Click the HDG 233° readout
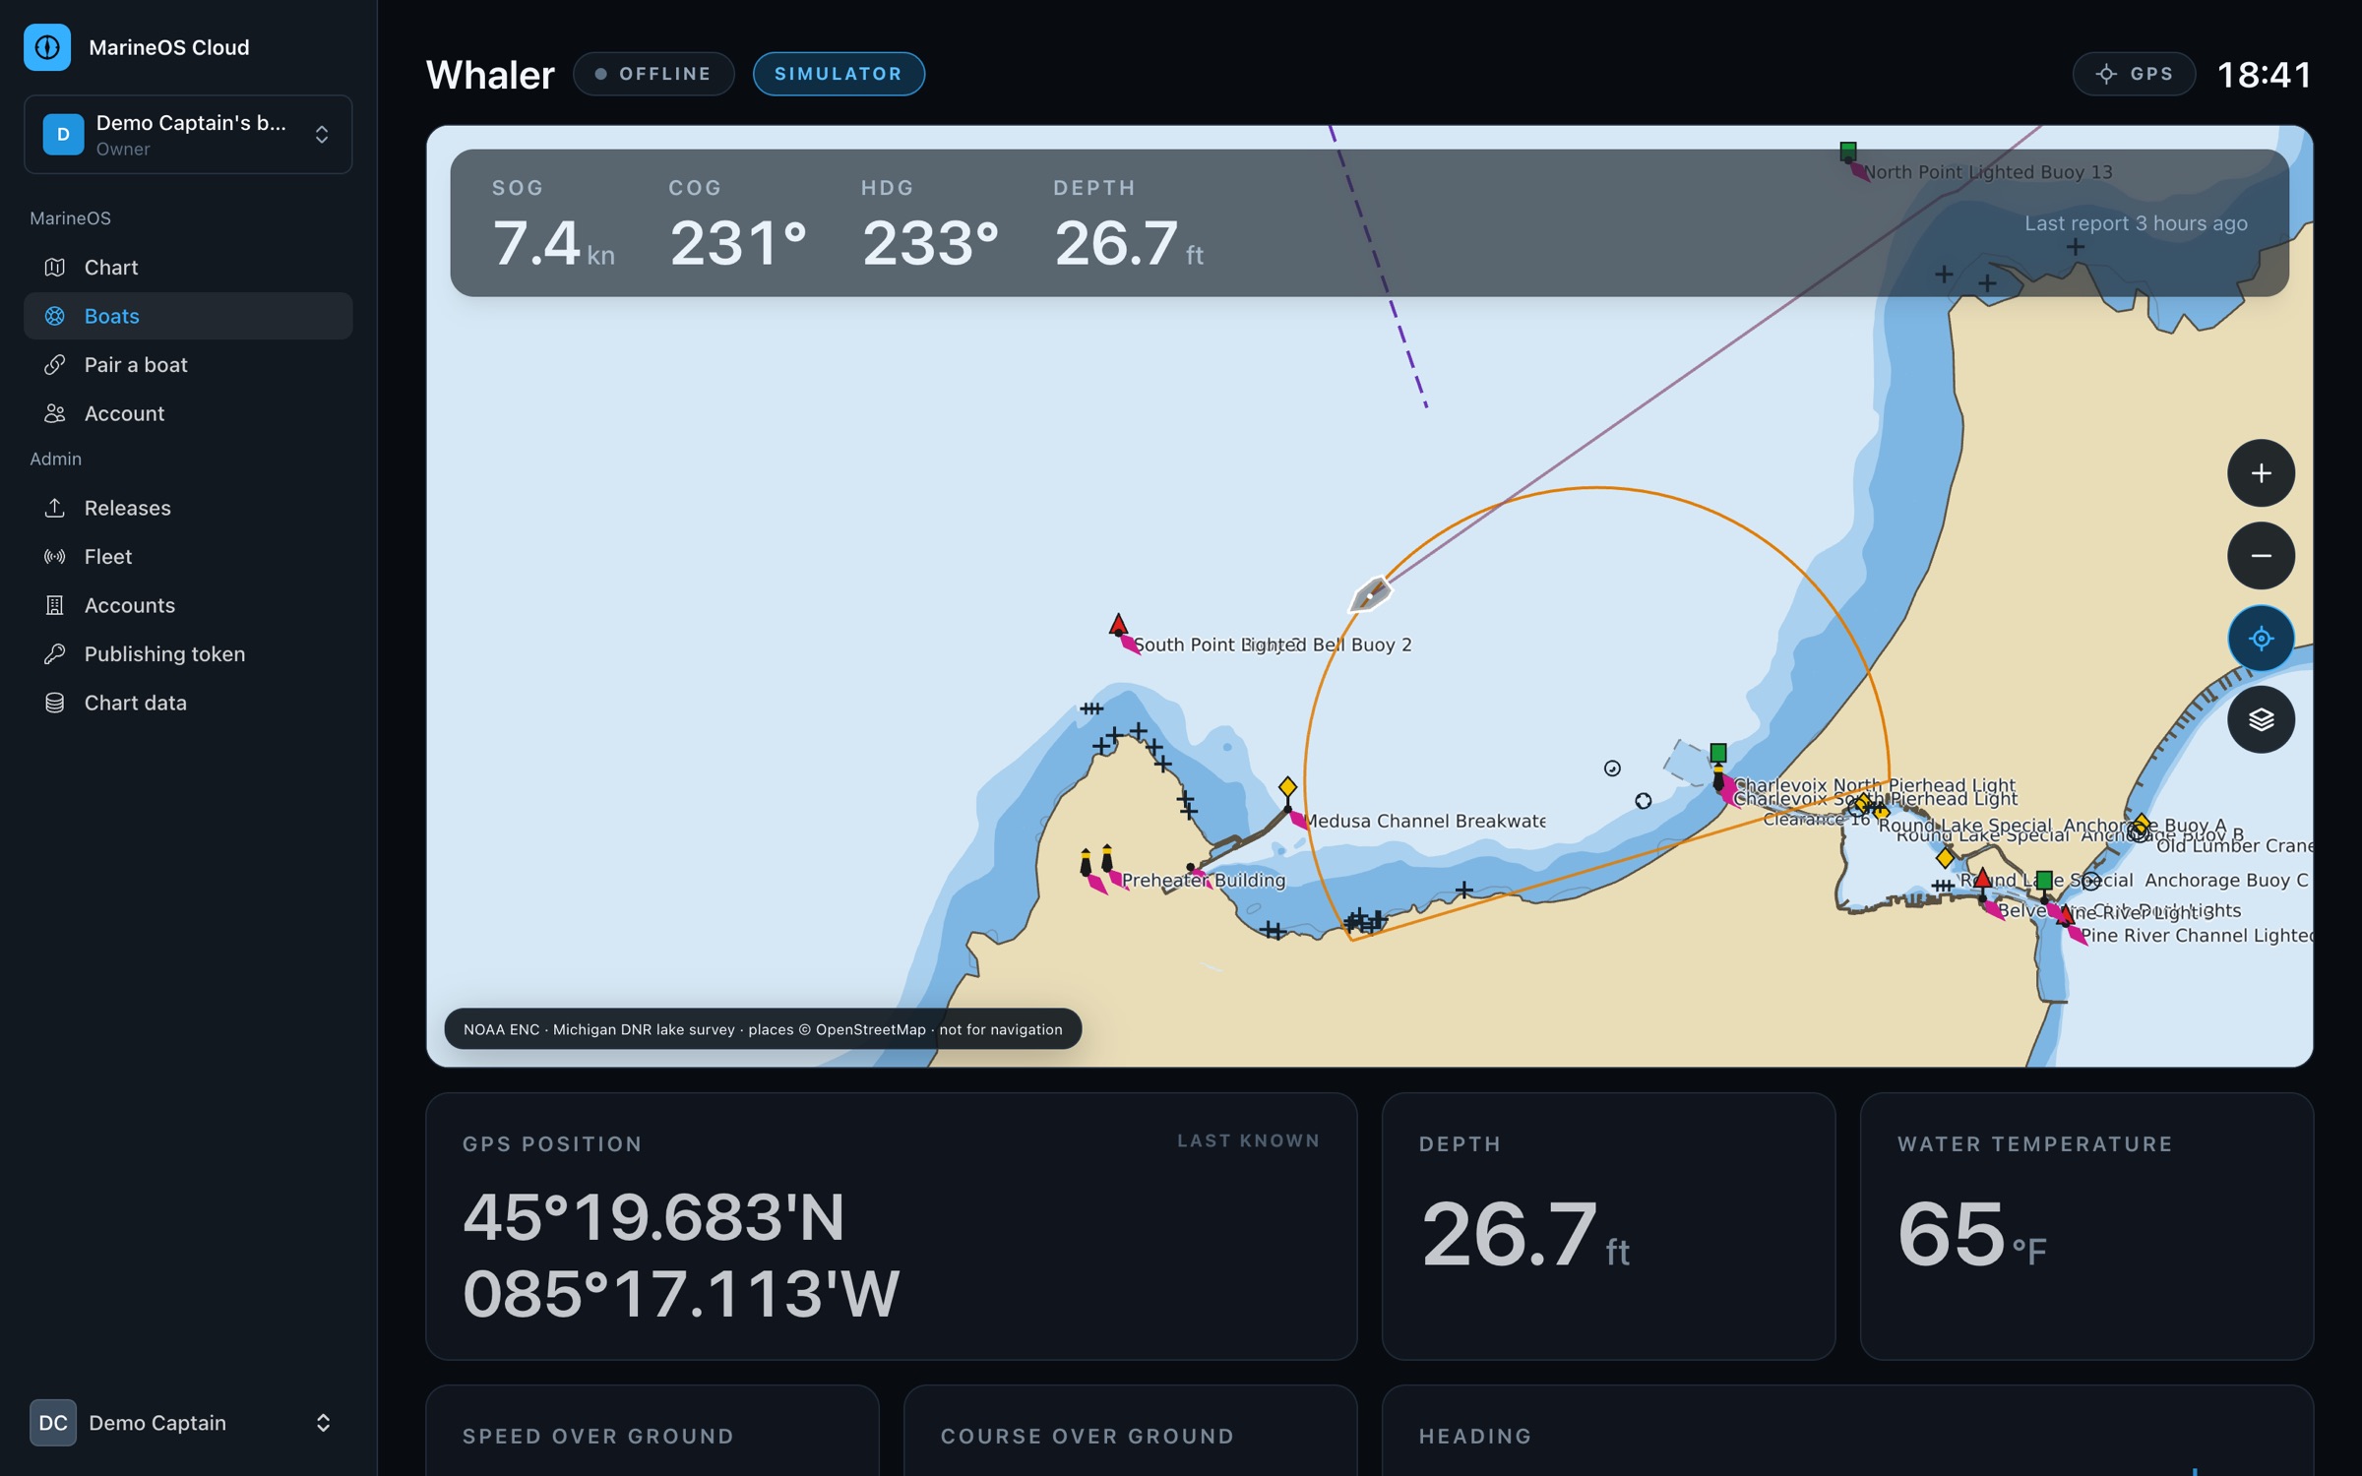 [x=930, y=224]
